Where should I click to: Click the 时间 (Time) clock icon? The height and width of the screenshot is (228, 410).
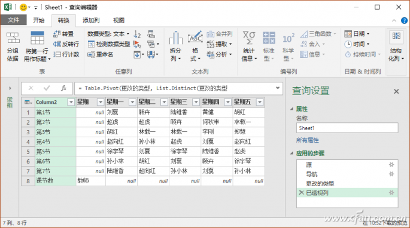tap(348, 44)
